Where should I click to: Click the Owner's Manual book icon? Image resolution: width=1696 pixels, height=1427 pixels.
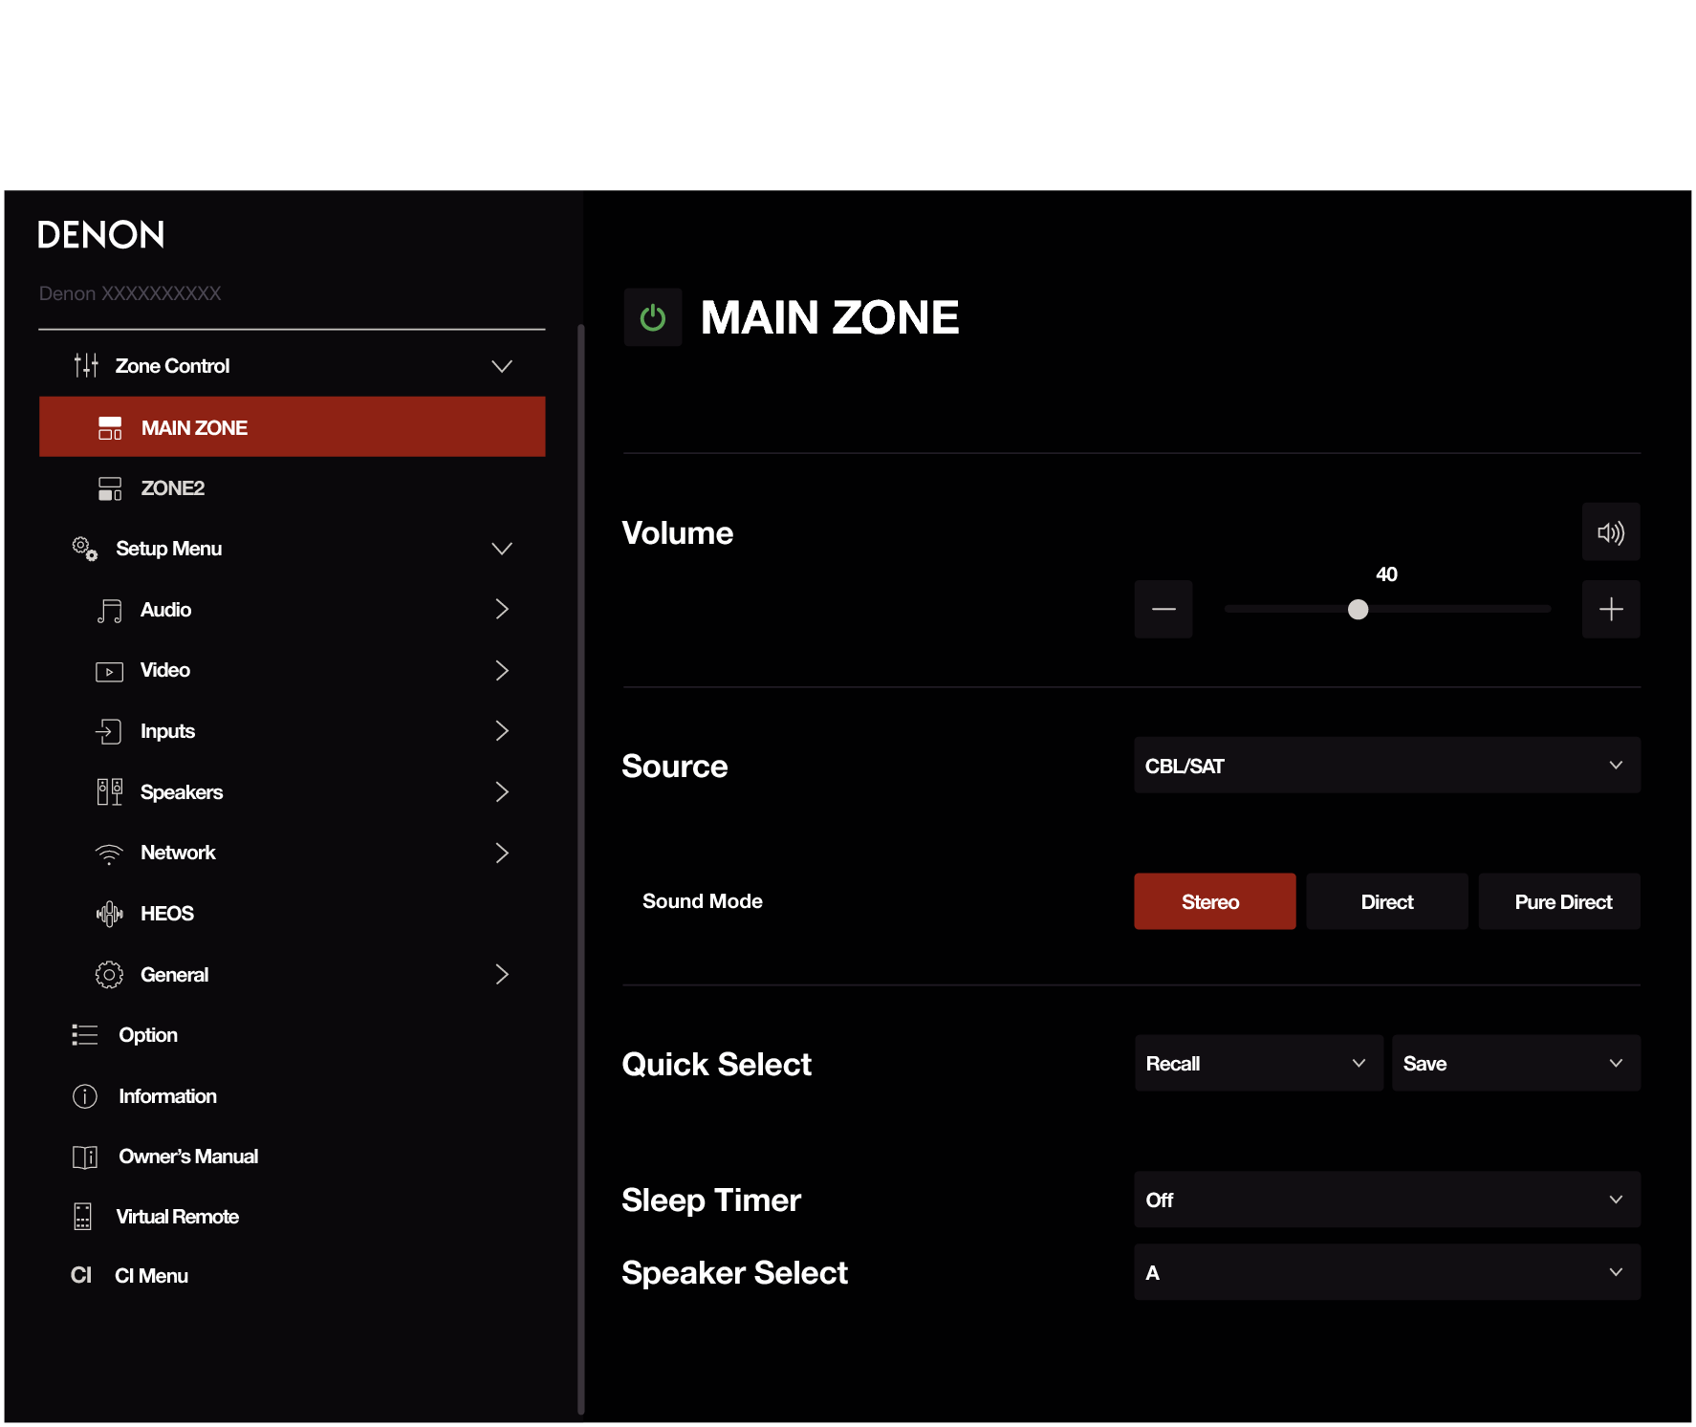(x=85, y=1157)
